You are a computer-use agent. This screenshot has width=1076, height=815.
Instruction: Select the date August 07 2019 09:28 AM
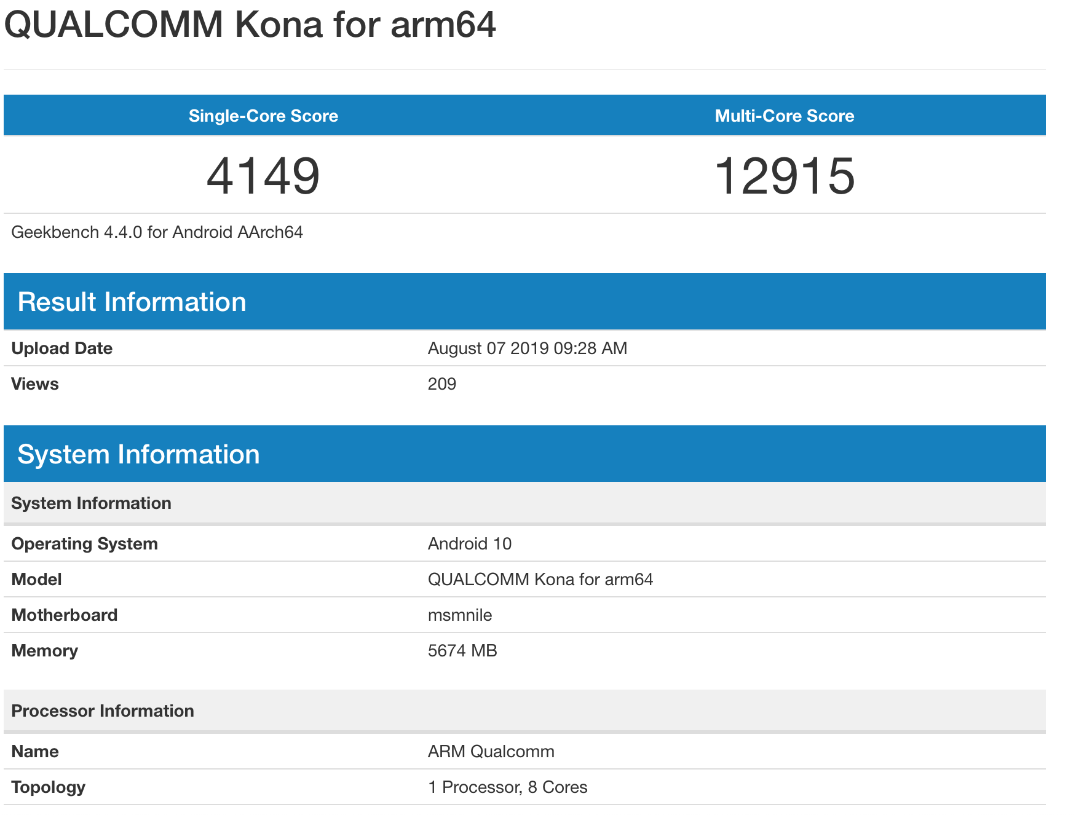pyautogui.click(x=528, y=348)
